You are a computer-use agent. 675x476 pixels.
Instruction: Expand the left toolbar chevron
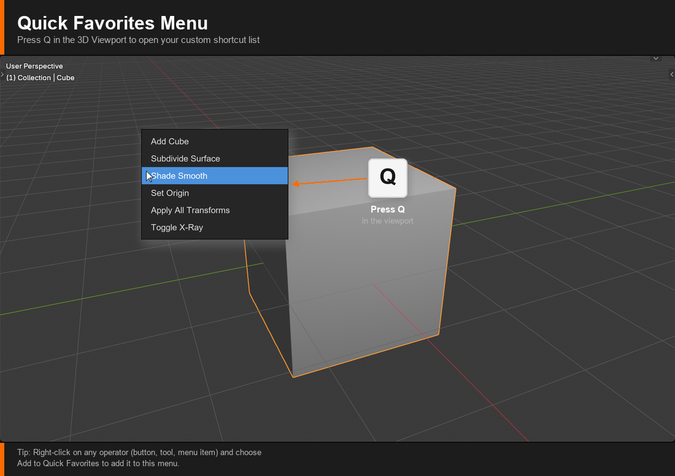tap(2, 74)
